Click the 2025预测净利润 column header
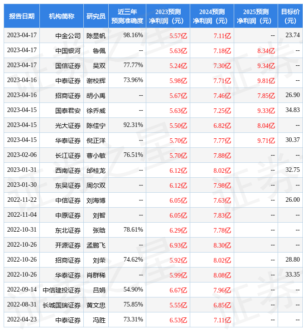The height and width of the screenshot is (331, 303). click(x=256, y=16)
